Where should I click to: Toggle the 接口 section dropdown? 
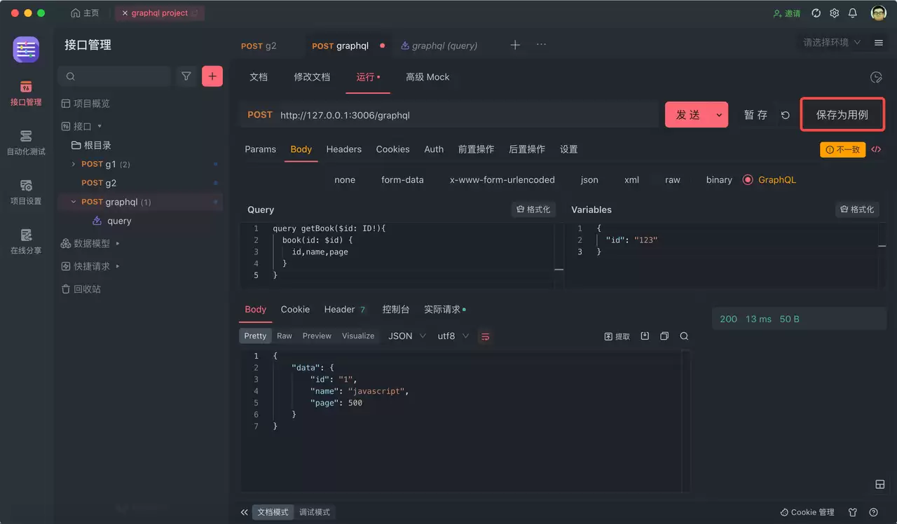click(x=100, y=126)
